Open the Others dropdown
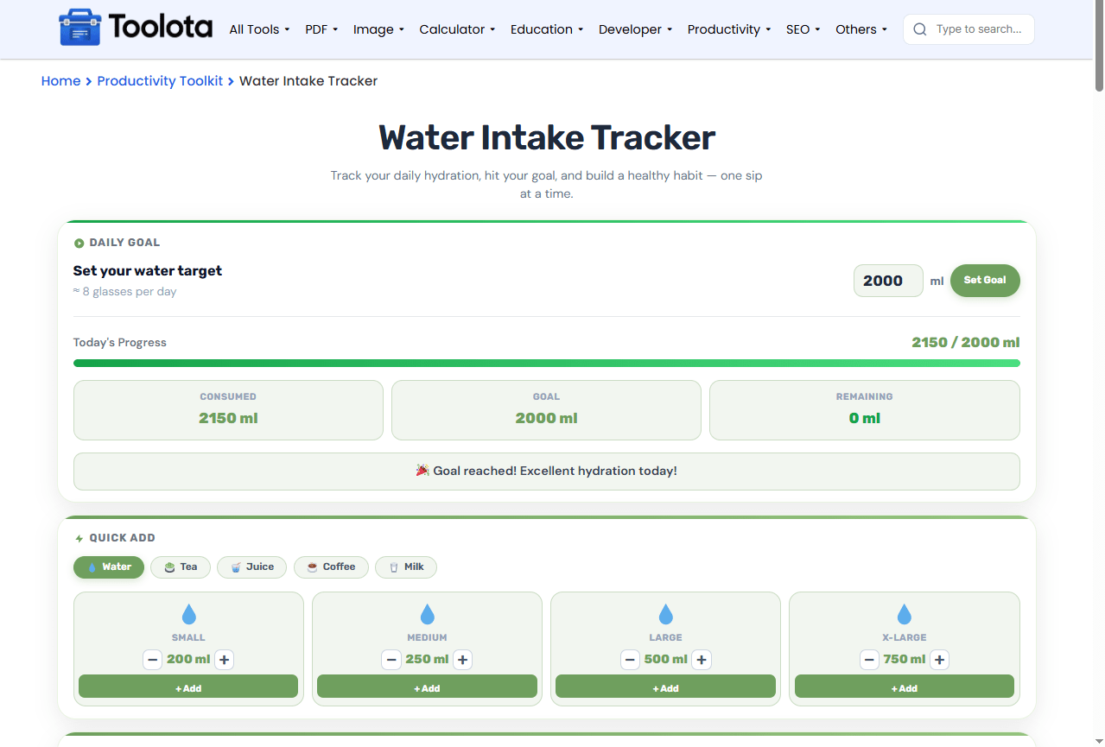Screen dimensions: 1105x747 (861, 29)
